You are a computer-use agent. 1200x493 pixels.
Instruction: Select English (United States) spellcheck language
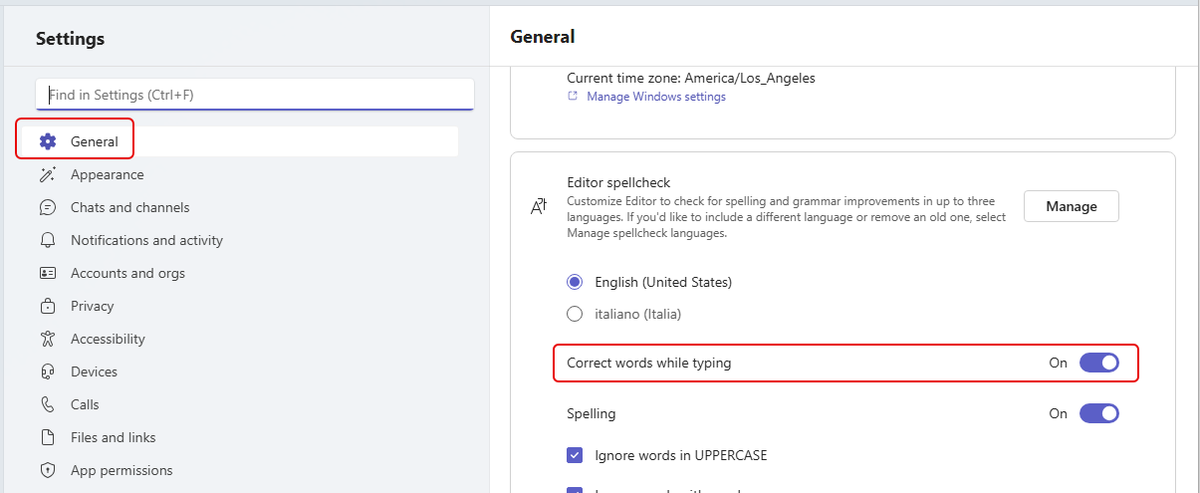pyautogui.click(x=575, y=282)
